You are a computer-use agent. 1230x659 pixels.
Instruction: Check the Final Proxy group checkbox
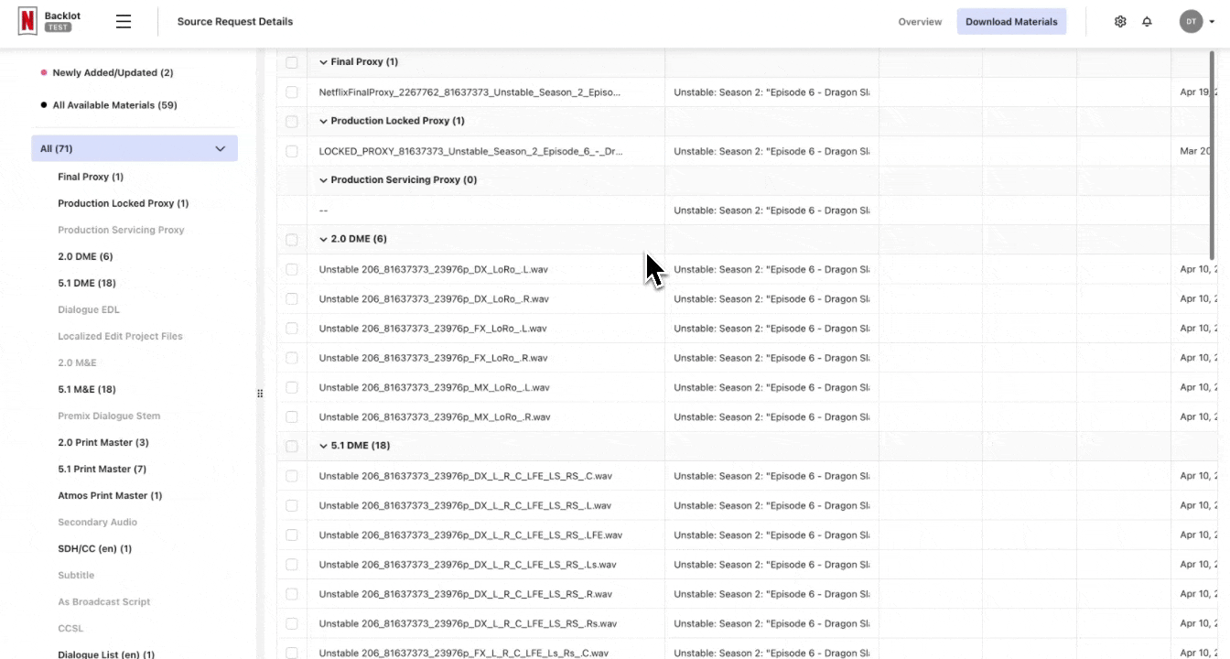[292, 62]
